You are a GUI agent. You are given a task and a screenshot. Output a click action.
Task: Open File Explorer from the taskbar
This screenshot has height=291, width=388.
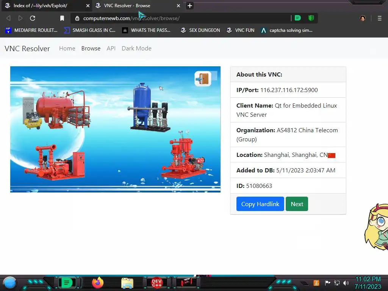click(x=127, y=283)
